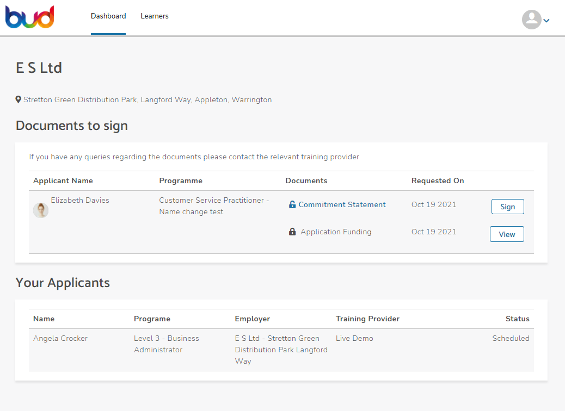The image size is (565, 411).
Task: Click the location pin icon near the address
Action: pos(18,99)
